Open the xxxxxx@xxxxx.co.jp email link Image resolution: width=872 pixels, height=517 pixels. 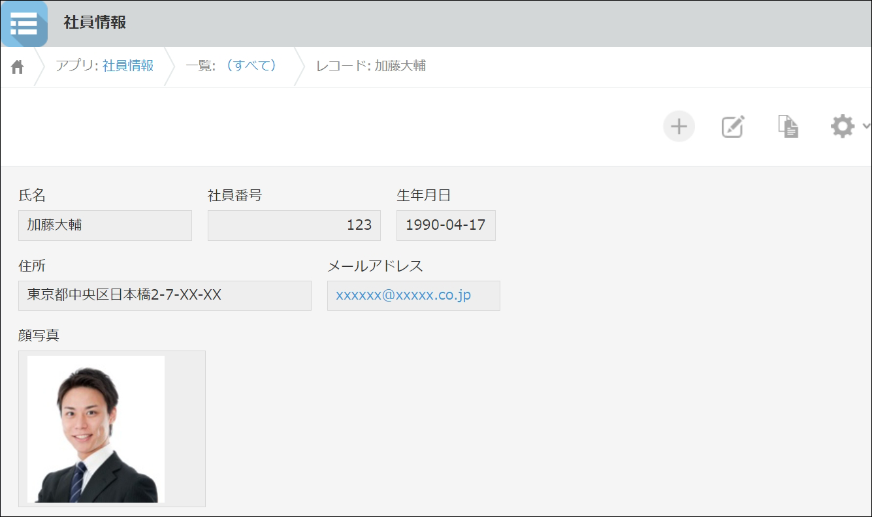[403, 295]
